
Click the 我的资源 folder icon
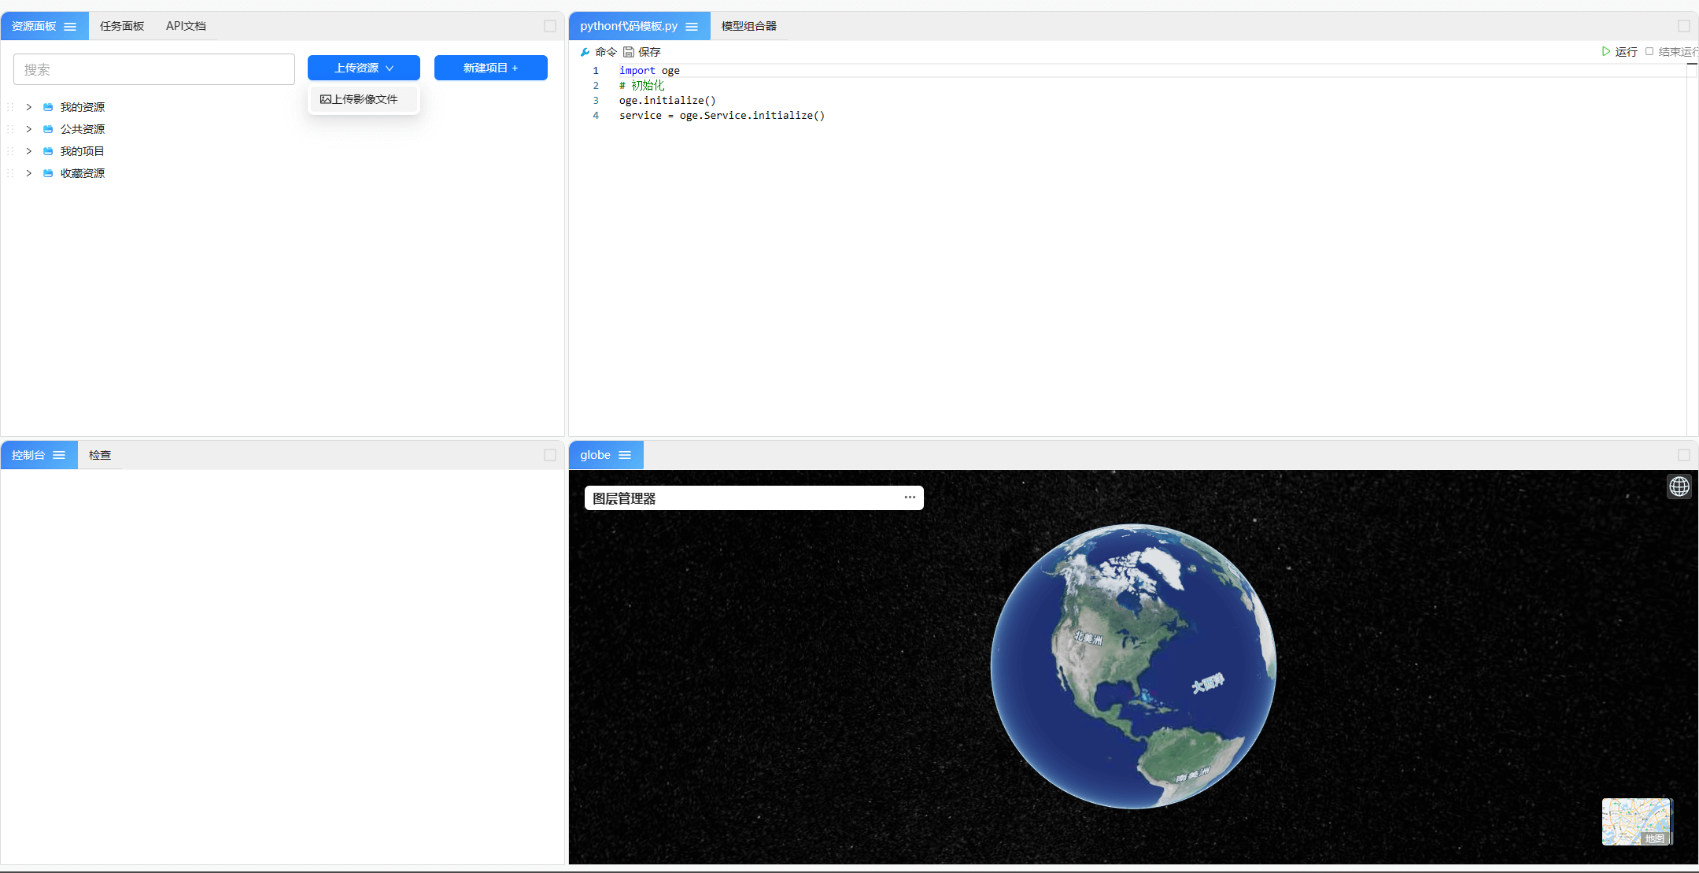pyautogui.click(x=48, y=107)
